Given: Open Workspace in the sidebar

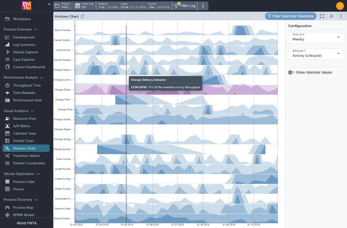Looking at the screenshot, I should (x=22, y=19).
